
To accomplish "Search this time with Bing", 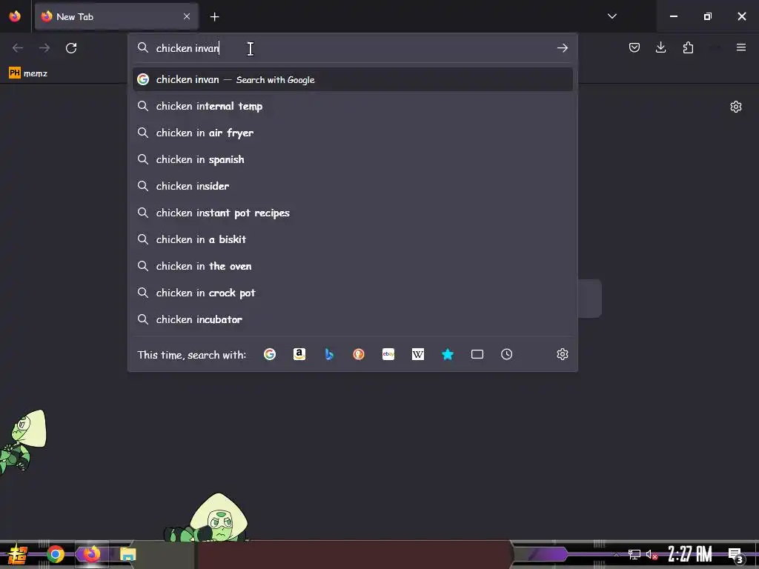I will [329, 354].
